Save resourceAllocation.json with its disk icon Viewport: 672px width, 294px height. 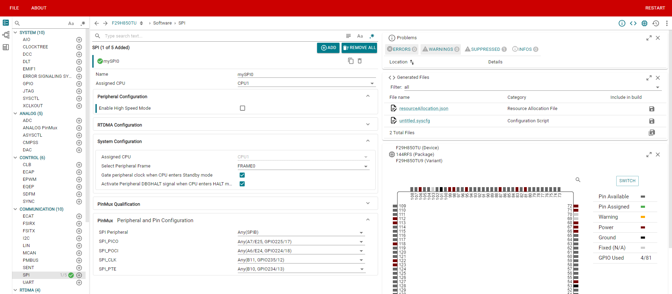pyautogui.click(x=652, y=109)
